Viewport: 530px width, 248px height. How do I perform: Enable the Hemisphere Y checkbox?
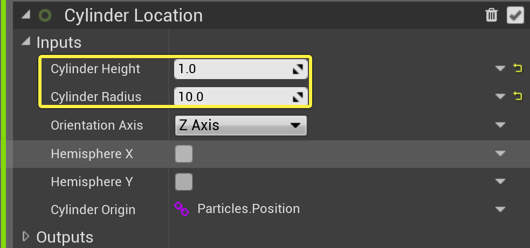coord(184,182)
